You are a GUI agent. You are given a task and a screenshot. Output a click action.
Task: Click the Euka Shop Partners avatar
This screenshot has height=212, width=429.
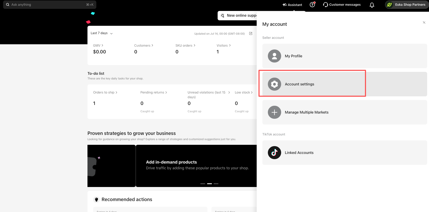click(389, 5)
